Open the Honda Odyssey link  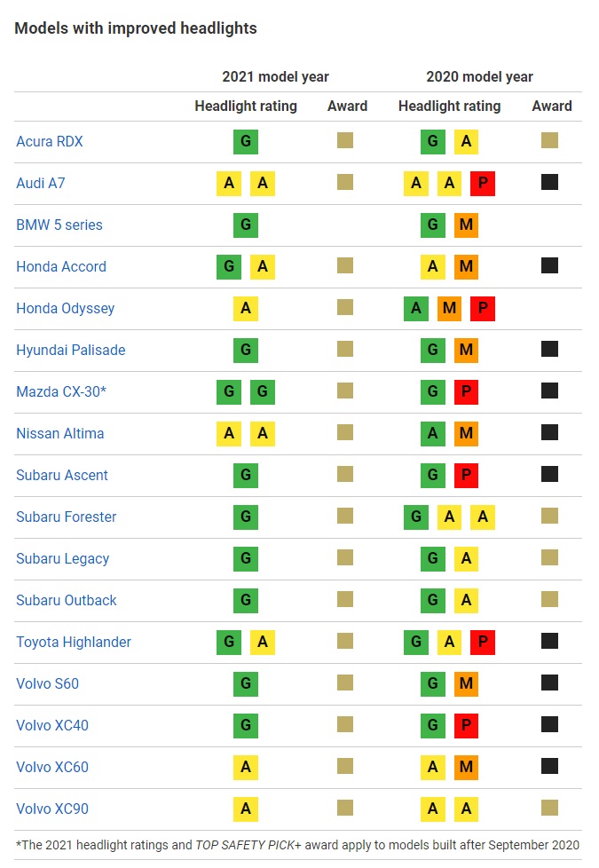coord(66,308)
